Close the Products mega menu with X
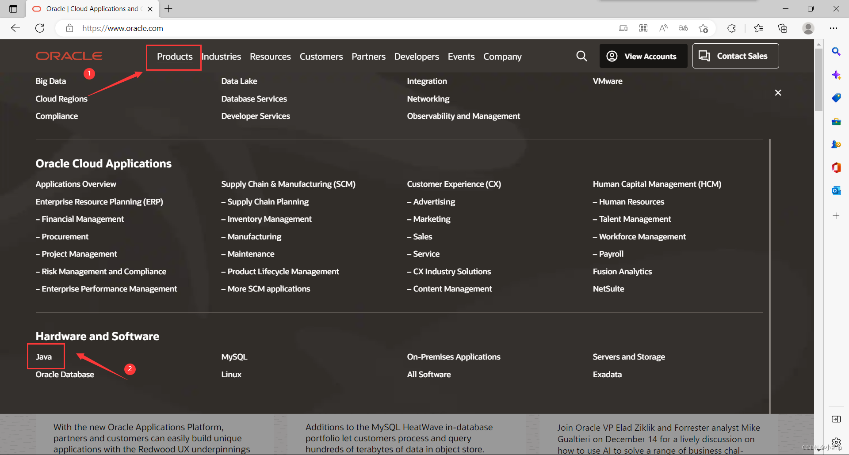 point(778,93)
